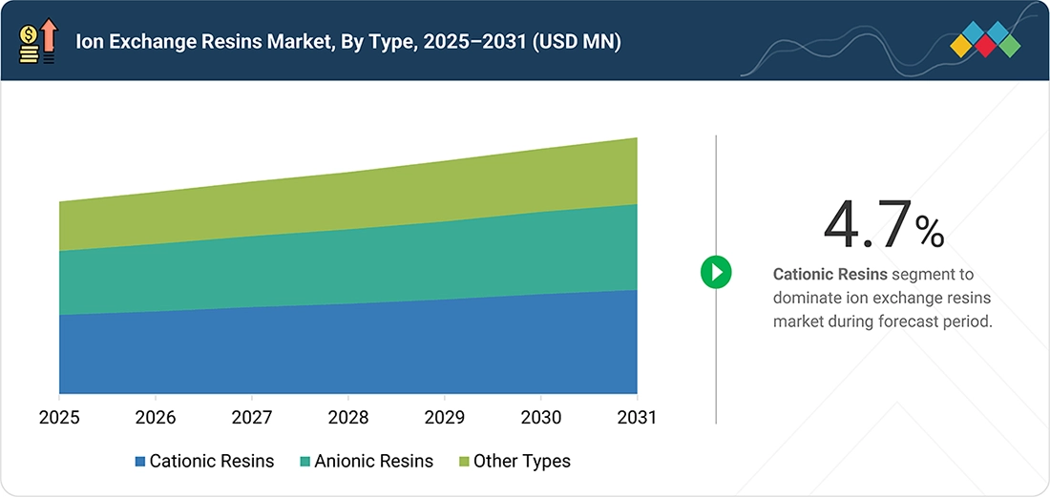Toggle Other Types legend entry

(514, 461)
